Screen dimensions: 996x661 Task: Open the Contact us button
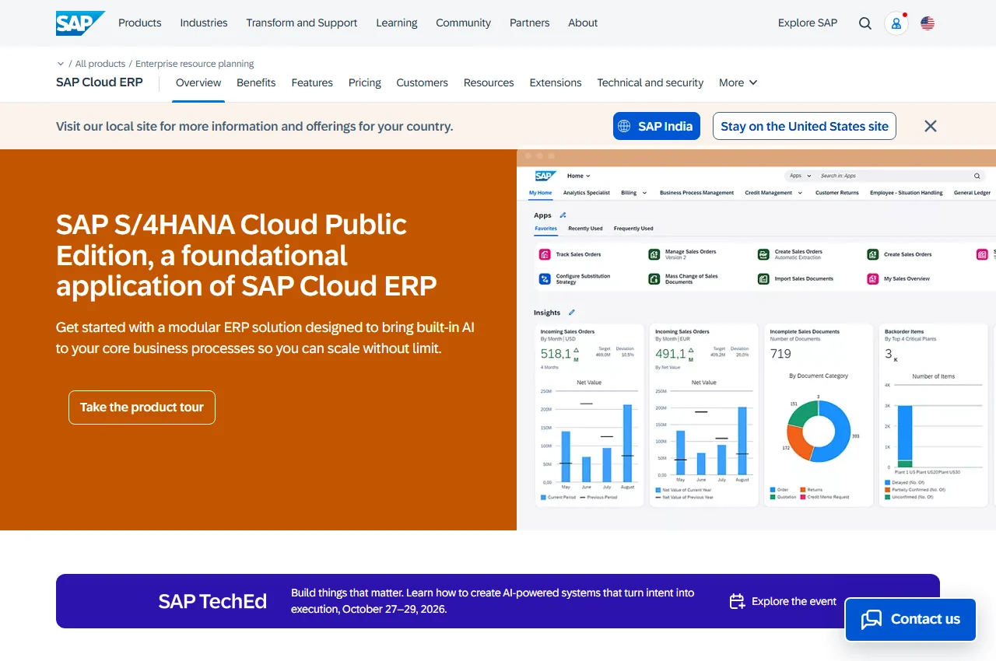click(910, 620)
